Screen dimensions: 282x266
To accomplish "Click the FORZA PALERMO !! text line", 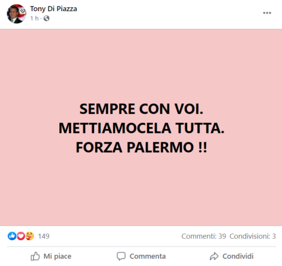I will coord(142,147).
